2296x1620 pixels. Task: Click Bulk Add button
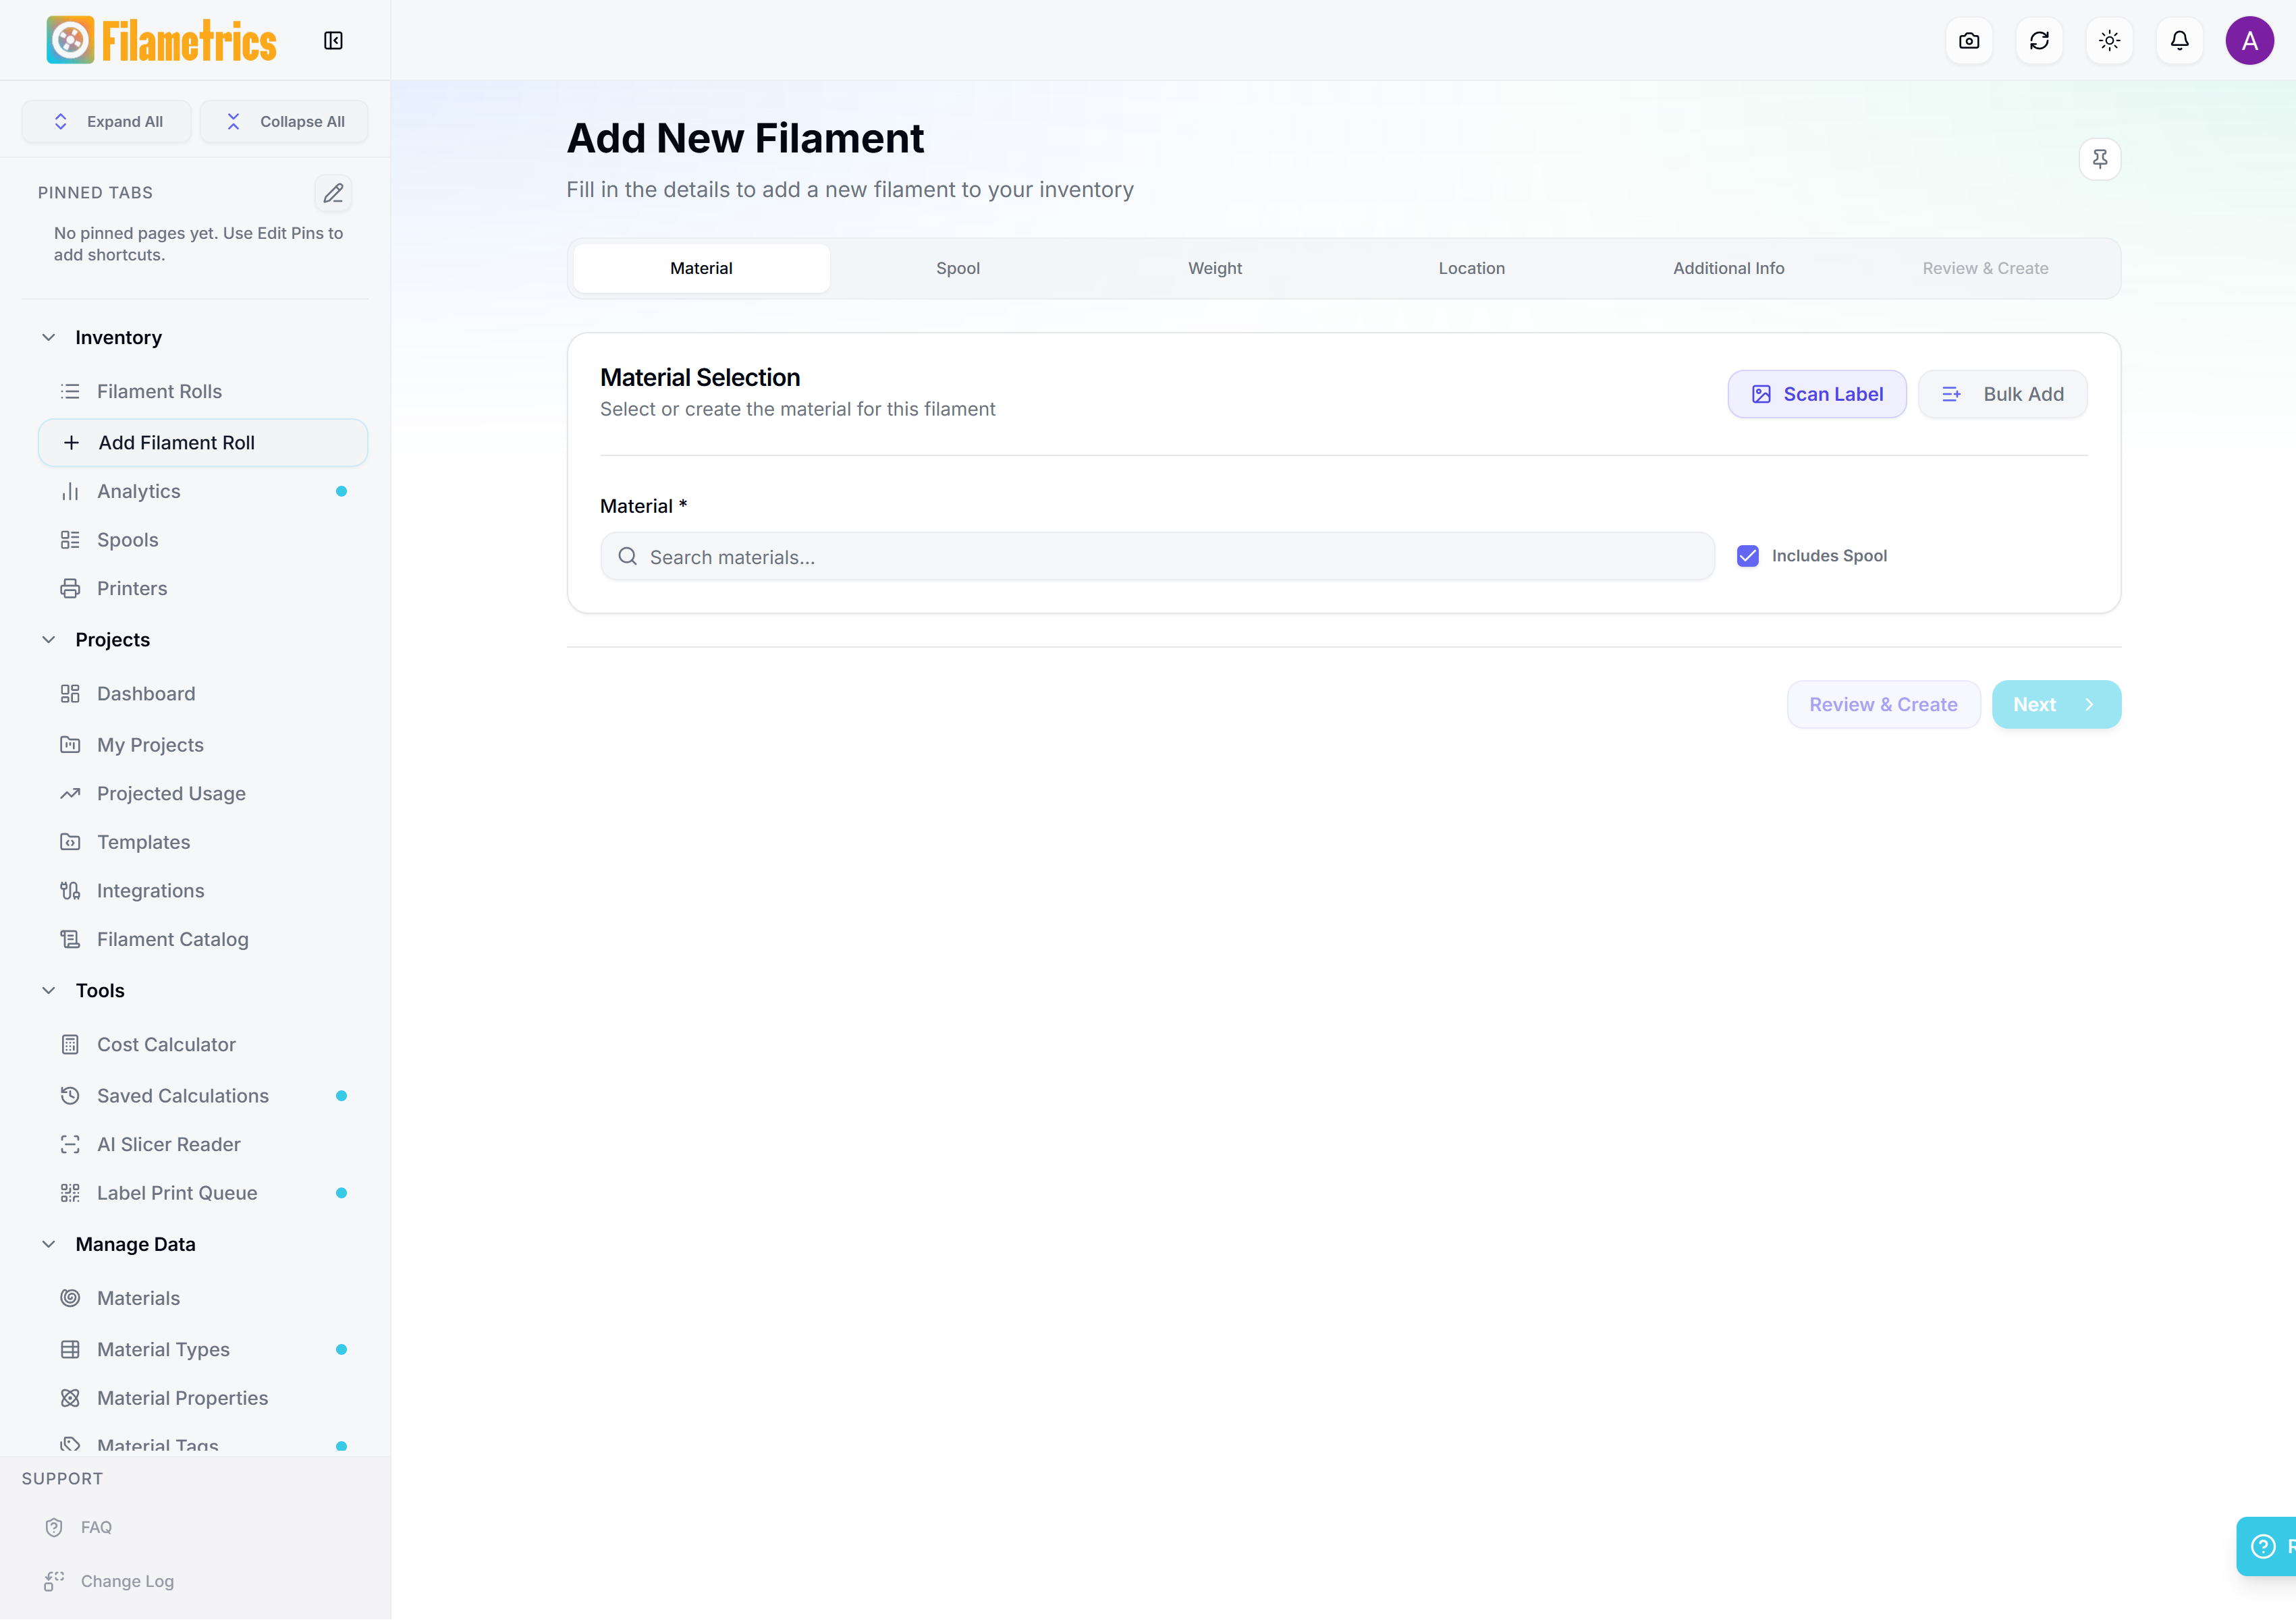[2002, 394]
